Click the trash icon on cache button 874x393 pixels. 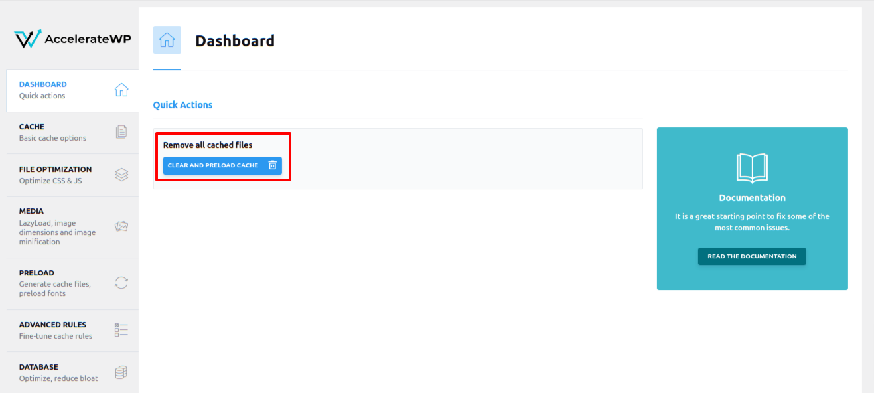(x=272, y=165)
